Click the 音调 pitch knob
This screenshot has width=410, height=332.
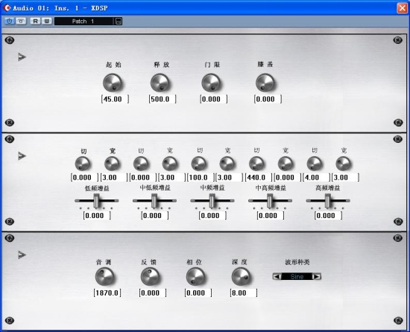pyautogui.click(x=104, y=277)
